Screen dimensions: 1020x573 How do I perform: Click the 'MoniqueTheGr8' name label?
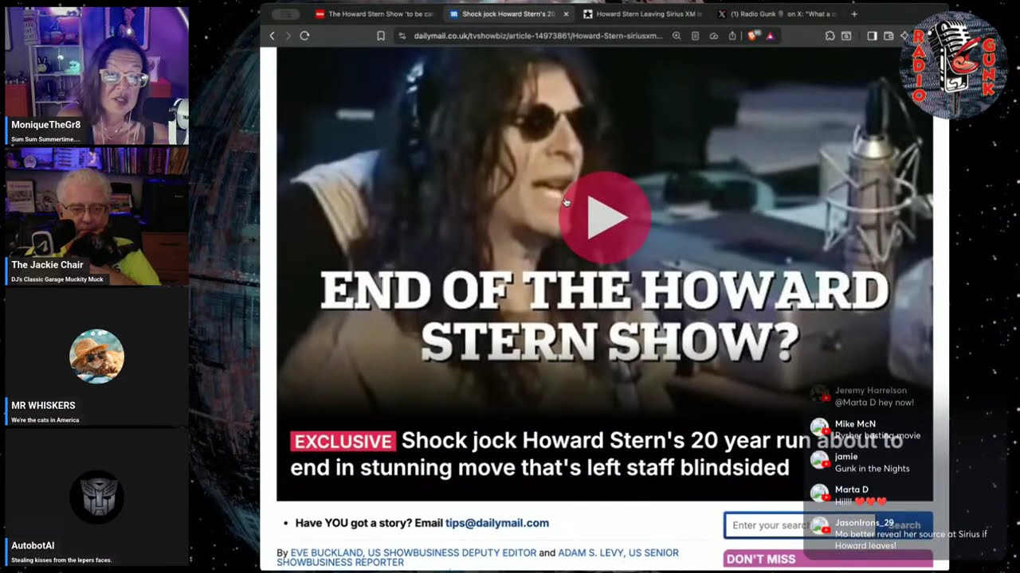pos(45,125)
